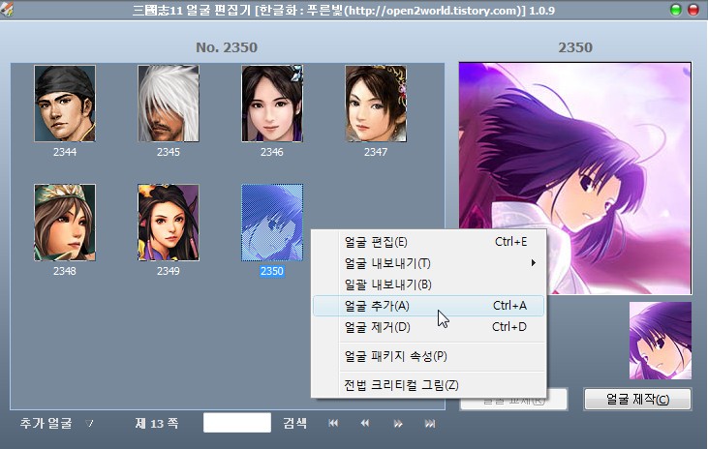Image resolution: width=708 pixels, height=449 pixels.
Task: Click the label 2350 under selected face
Action: point(272,271)
